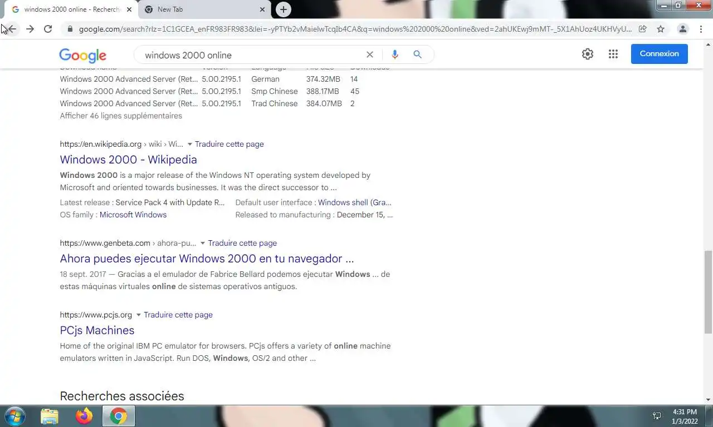The height and width of the screenshot is (427, 713).
Task: Click the address bar URL
Action: pos(355,29)
